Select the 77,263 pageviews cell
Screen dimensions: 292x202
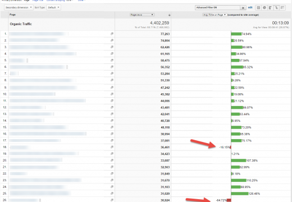[x=165, y=34]
